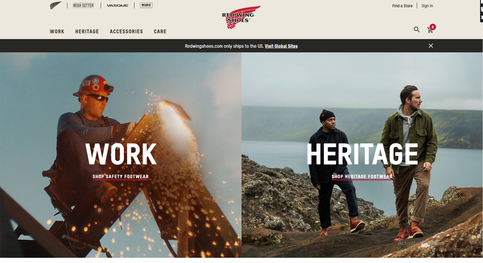This screenshot has height=263, width=483.
Task: Open the shopping cart icon
Action: pos(430,30)
